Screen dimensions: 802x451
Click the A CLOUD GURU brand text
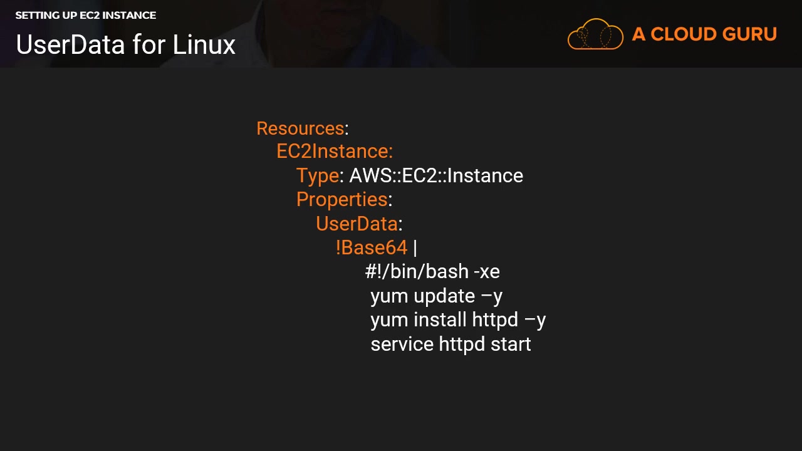click(704, 34)
